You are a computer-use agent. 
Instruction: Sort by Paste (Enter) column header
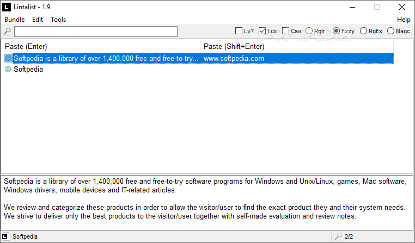[101, 47]
